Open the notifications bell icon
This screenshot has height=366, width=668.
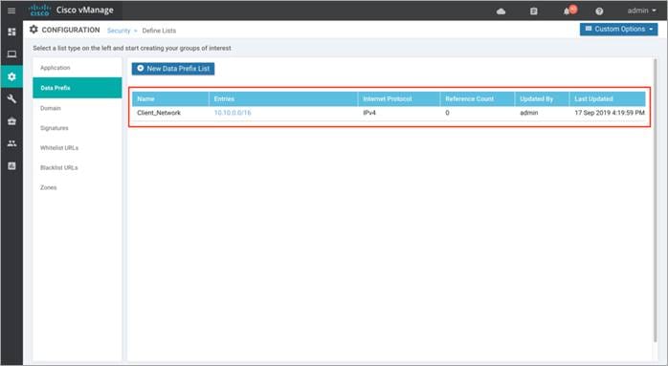point(567,11)
